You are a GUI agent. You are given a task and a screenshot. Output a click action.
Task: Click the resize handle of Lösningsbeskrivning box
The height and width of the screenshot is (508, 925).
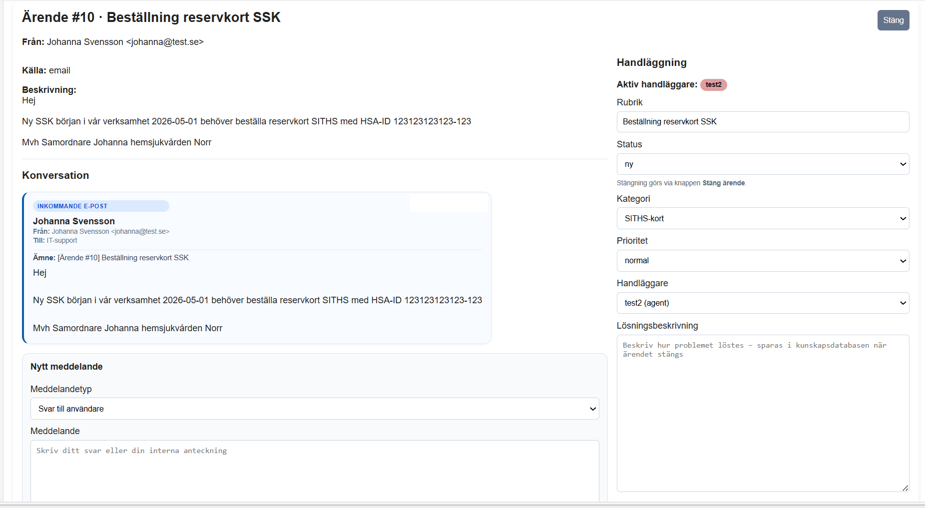coord(905,488)
